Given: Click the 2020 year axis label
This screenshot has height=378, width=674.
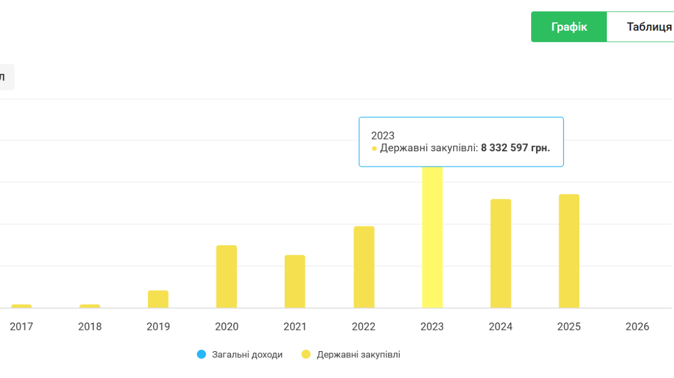Looking at the screenshot, I should pos(226,326).
